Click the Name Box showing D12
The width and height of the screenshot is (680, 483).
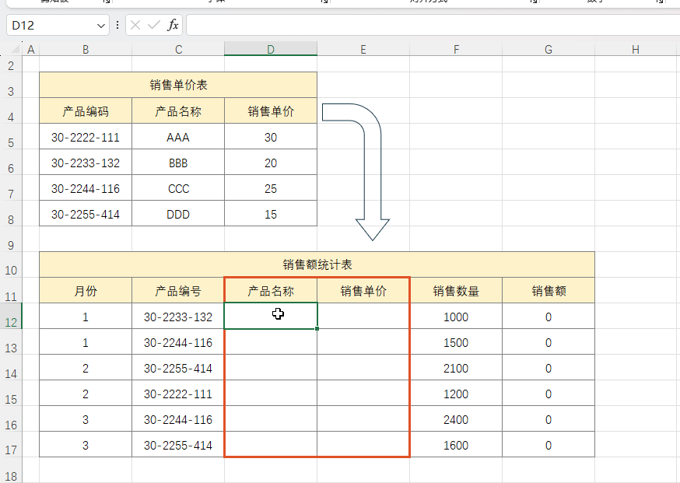pyautogui.click(x=58, y=25)
